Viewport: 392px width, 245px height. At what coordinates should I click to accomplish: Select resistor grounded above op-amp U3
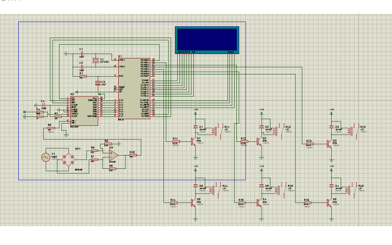pos(108,144)
